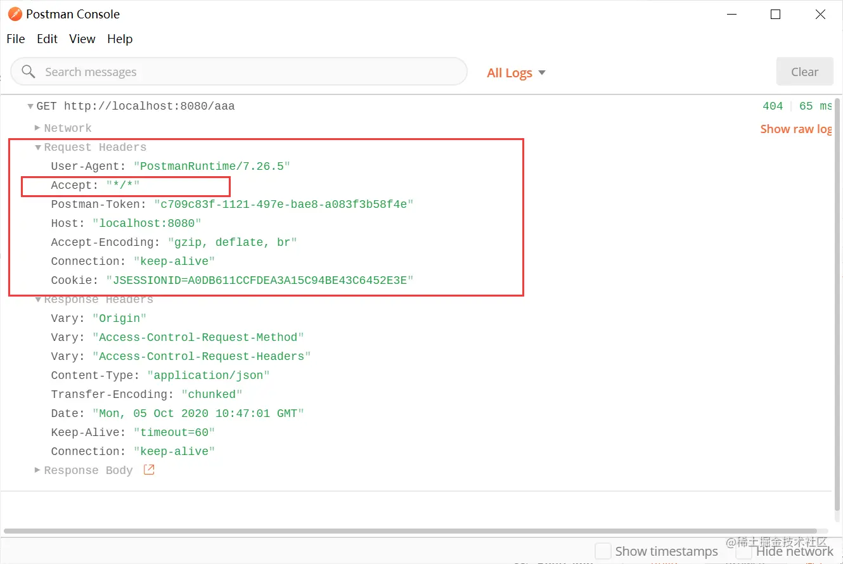843x564 pixels.
Task: Expand the Response Body section
Action: coord(37,470)
